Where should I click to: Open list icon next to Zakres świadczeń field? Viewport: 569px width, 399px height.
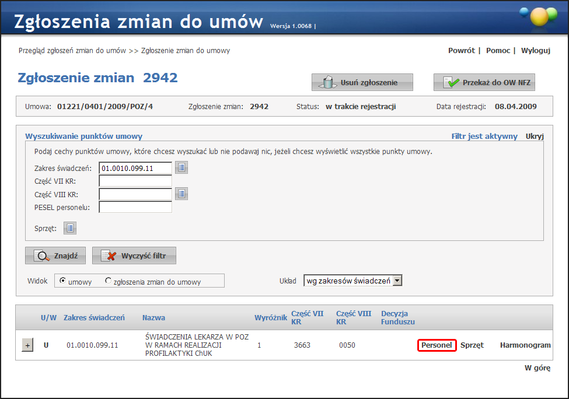click(x=181, y=168)
